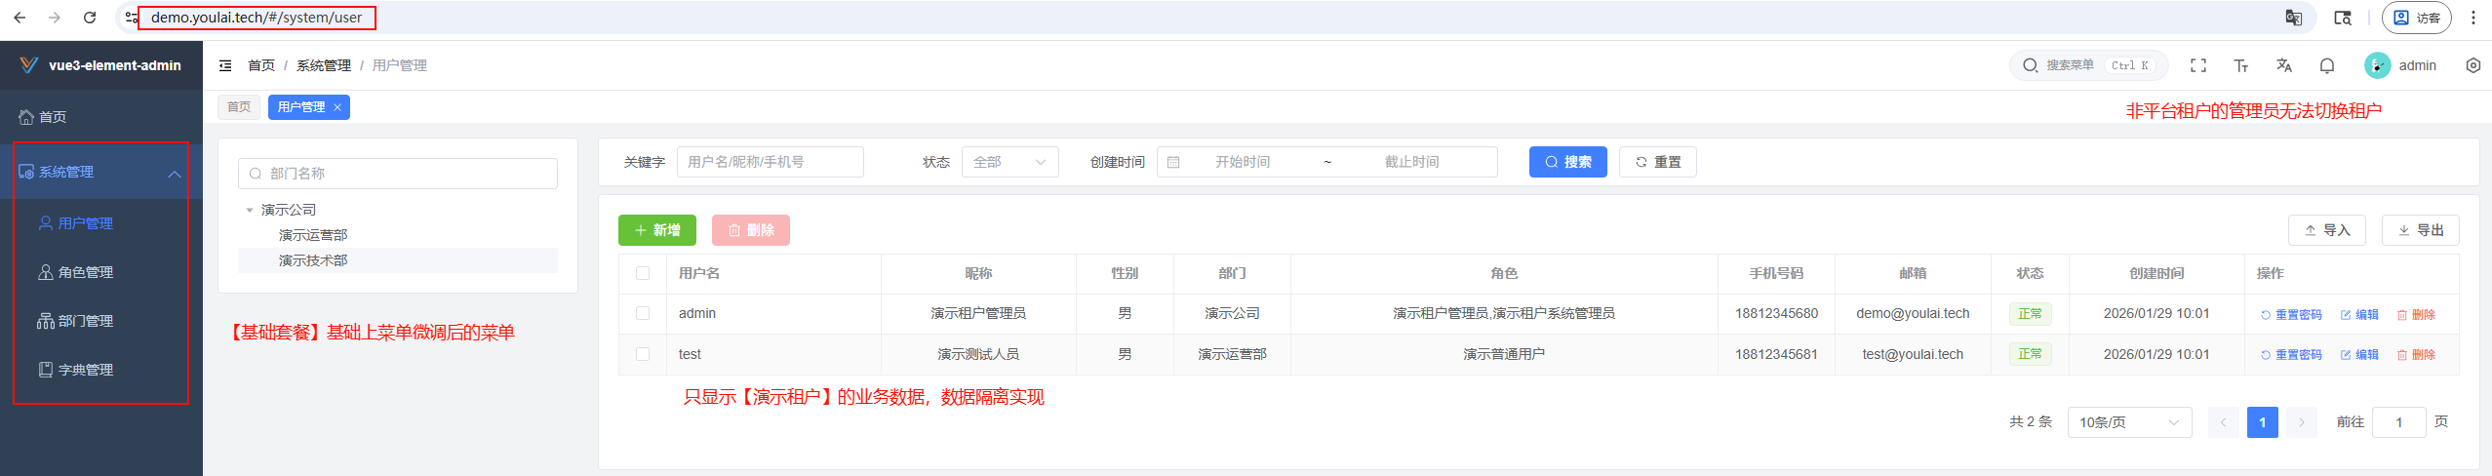Reset password for admin row
Image resolution: width=2492 pixels, height=476 pixels.
pyautogui.click(x=2291, y=314)
